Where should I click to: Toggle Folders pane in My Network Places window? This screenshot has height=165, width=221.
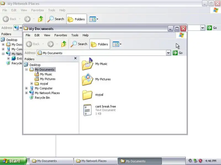tap(77, 19)
